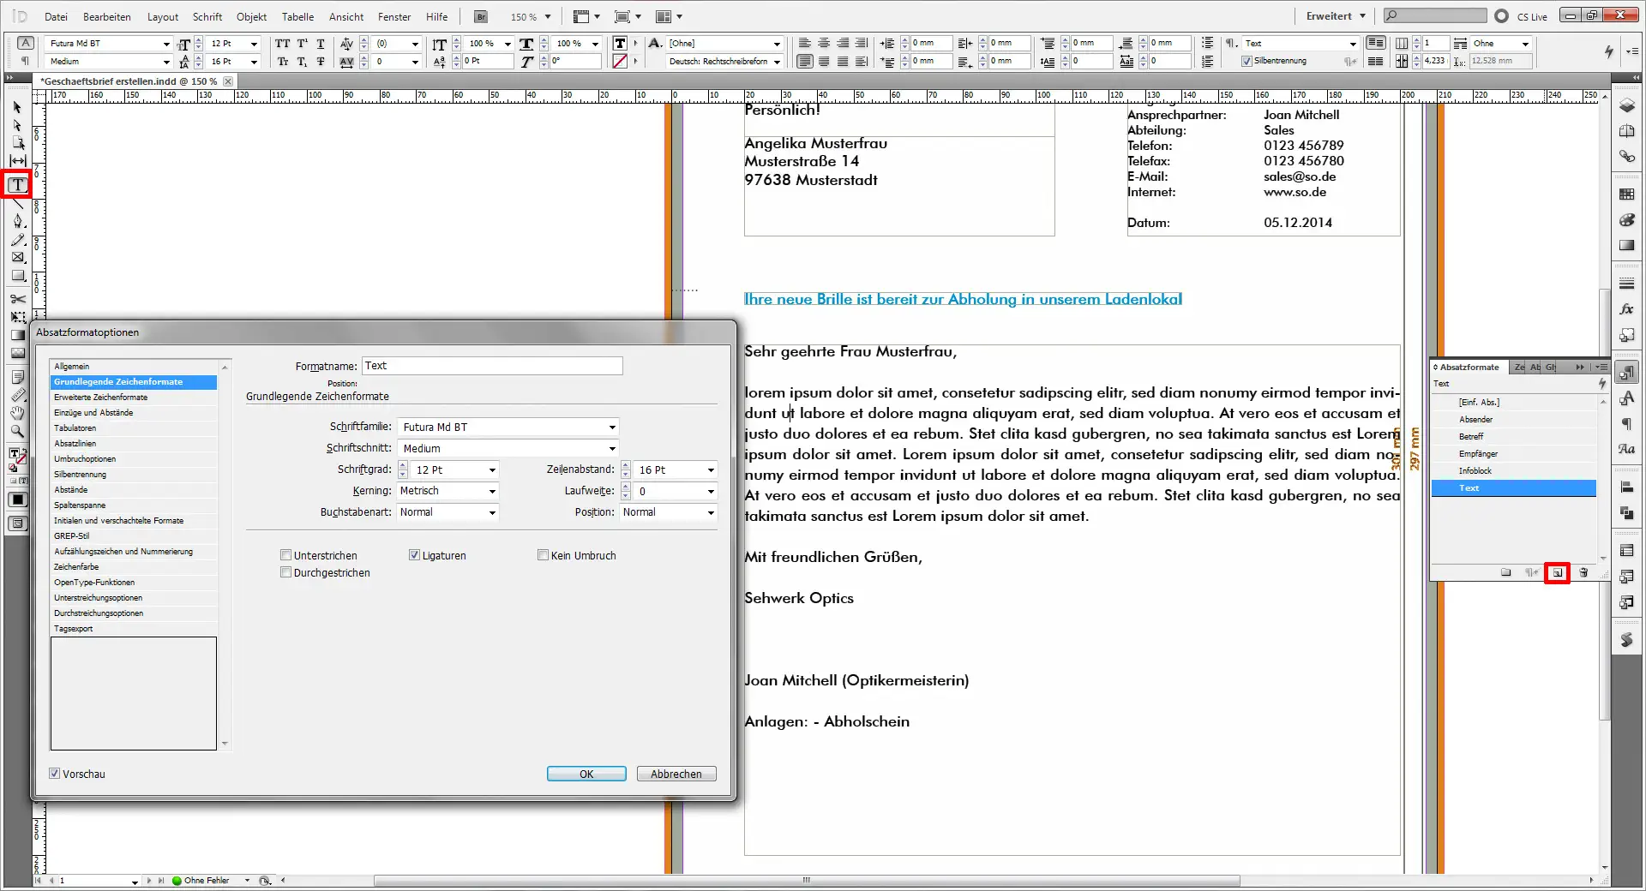This screenshot has width=1646, height=891.
Task: Click the create new paragraph style icon
Action: 1557,573
